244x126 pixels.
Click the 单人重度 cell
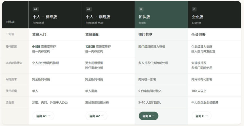tap(91, 91)
